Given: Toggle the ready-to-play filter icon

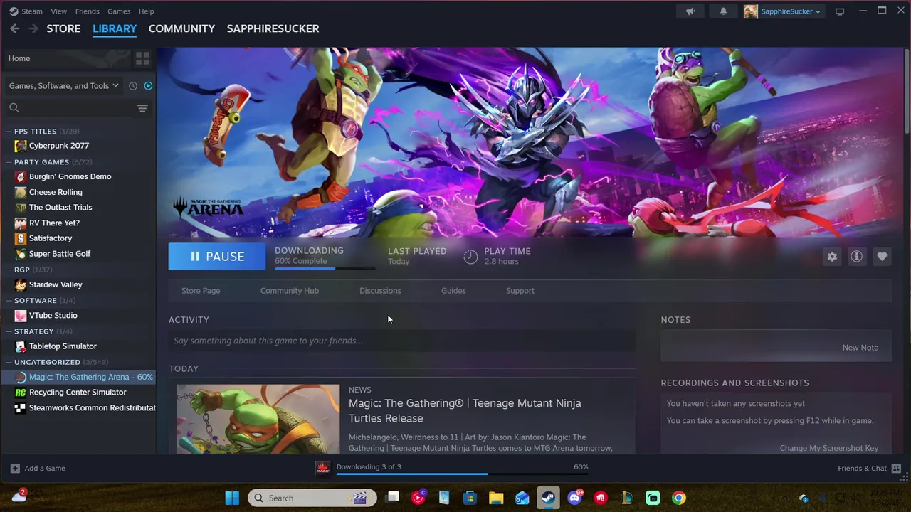Looking at the screenshot, I should tap(148, 86).
